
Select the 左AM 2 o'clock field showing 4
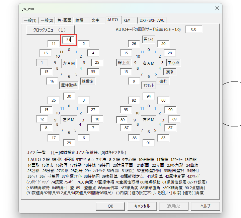(x=93, y=53)
